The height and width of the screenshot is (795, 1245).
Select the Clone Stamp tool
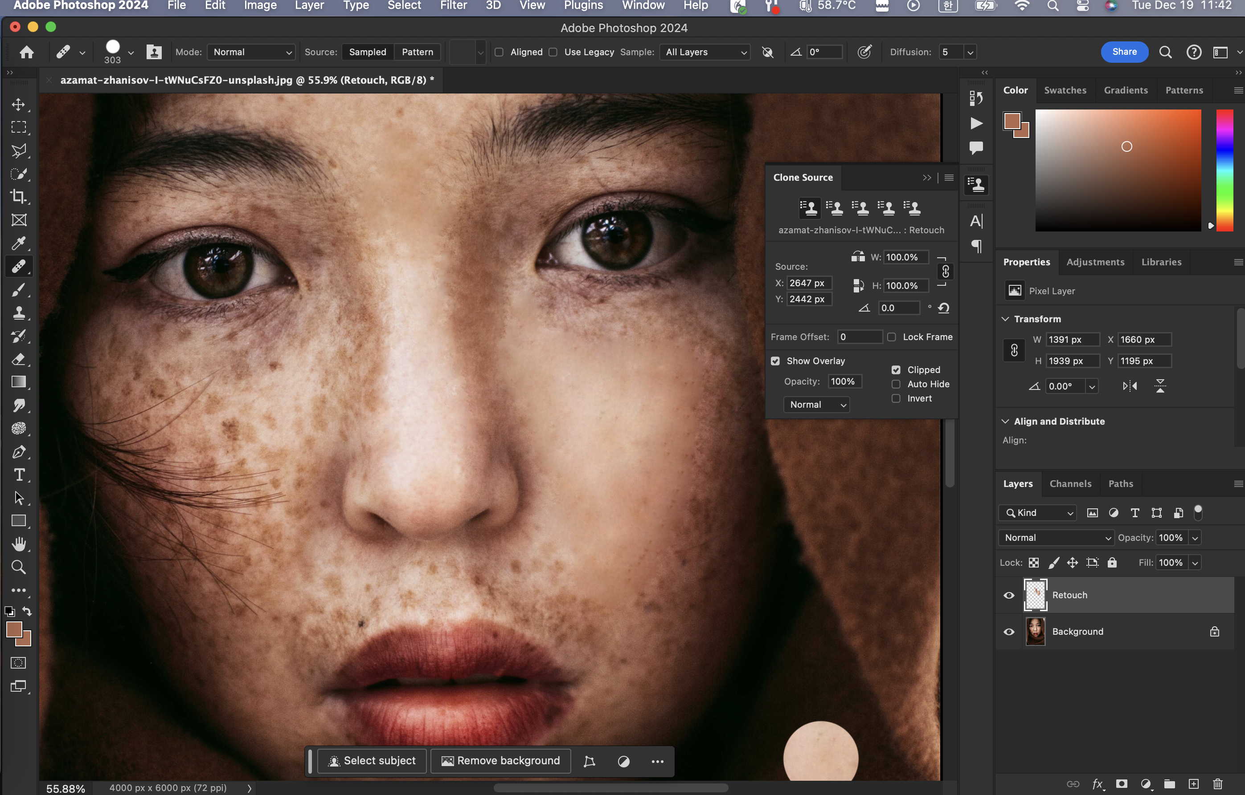(x=19, y=313)
